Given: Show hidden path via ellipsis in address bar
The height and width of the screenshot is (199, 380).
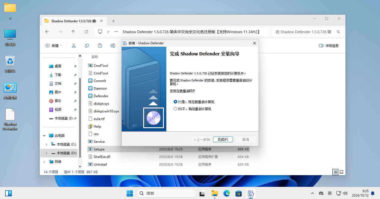Looking at the screenshot, I should point(117,32).
